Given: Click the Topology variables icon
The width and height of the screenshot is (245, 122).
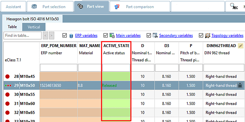Looking at the screenshot, I should pyautogui.click(x=207, y=36).
